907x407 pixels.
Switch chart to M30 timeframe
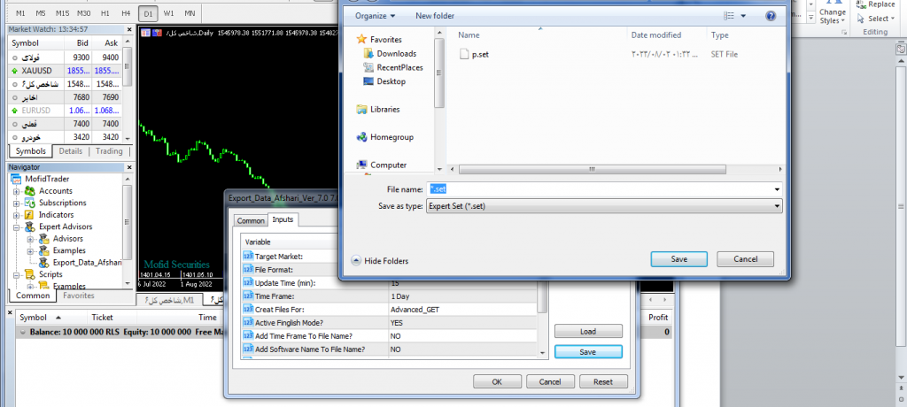pyautogui.click(x=84, y=12)
